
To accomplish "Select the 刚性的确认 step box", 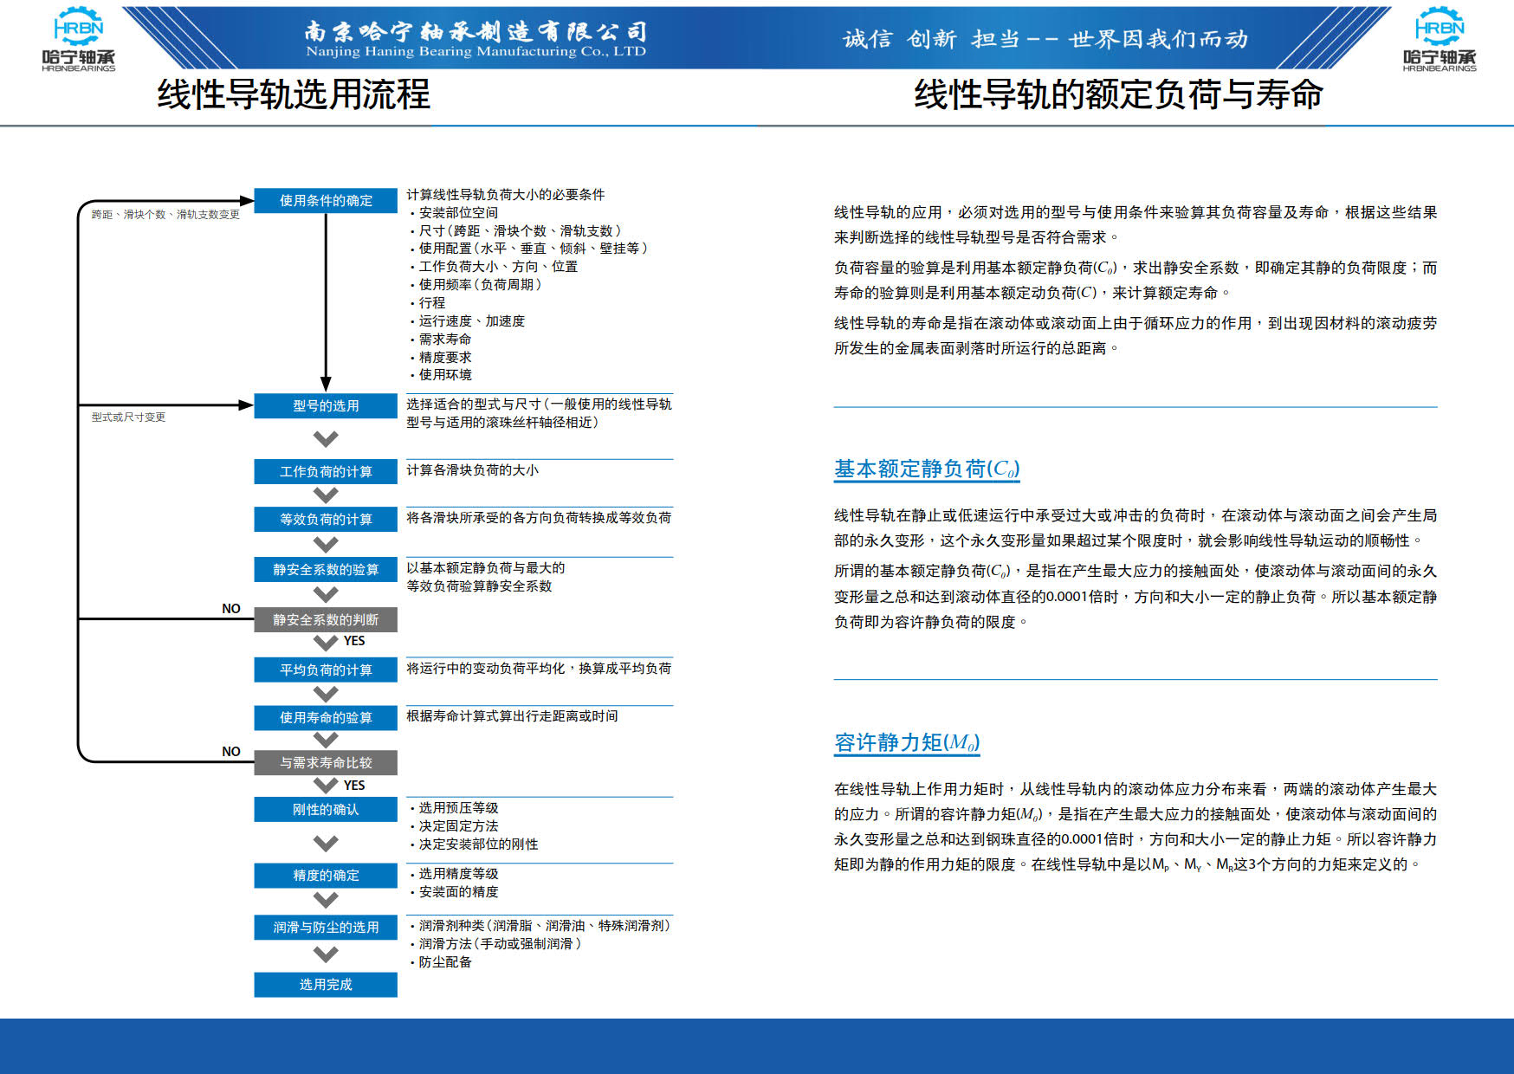I will [x=326, y=809].
